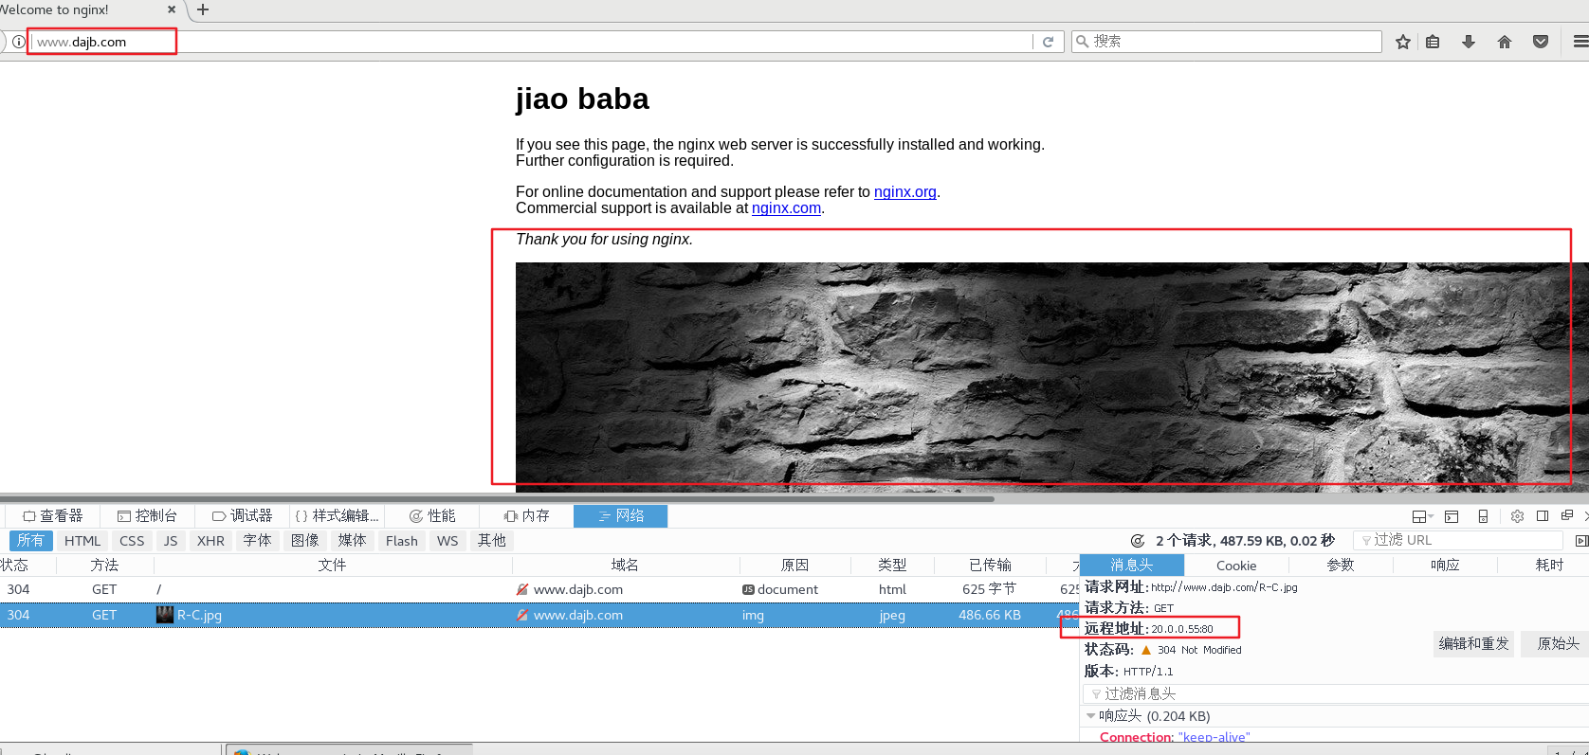The width and height of the screenshot is (1589, 755).
Task: Toggle the 图像 (Images) filter
Action: tap(304, 541)
